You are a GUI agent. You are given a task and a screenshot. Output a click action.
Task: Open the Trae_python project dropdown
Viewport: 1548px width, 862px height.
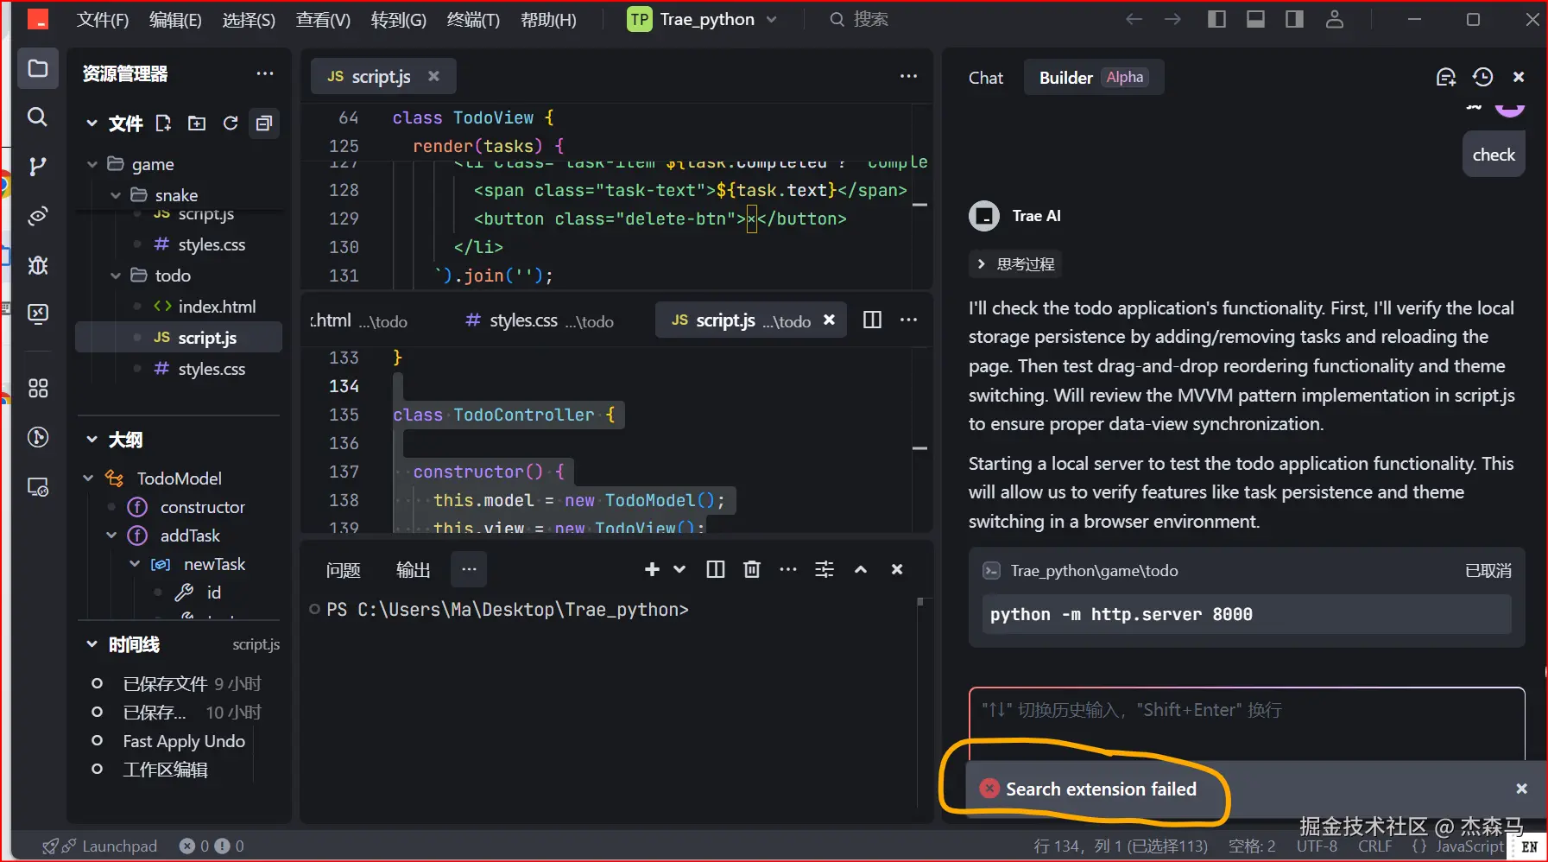coord(703,19)
